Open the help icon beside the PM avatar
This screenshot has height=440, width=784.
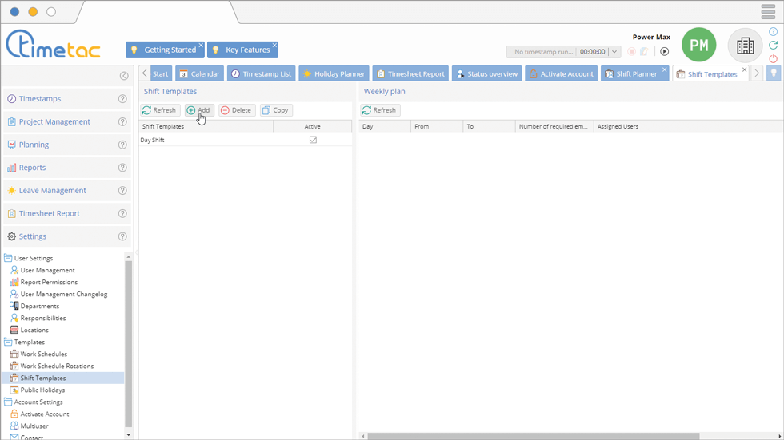[x=773, y=31]
